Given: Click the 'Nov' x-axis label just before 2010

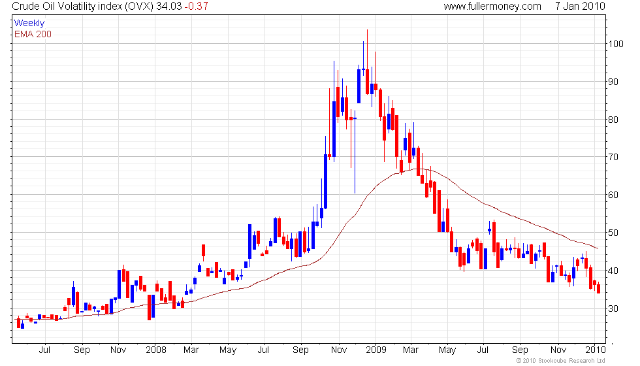Looking at the screenshot, I should coord(558,350).
